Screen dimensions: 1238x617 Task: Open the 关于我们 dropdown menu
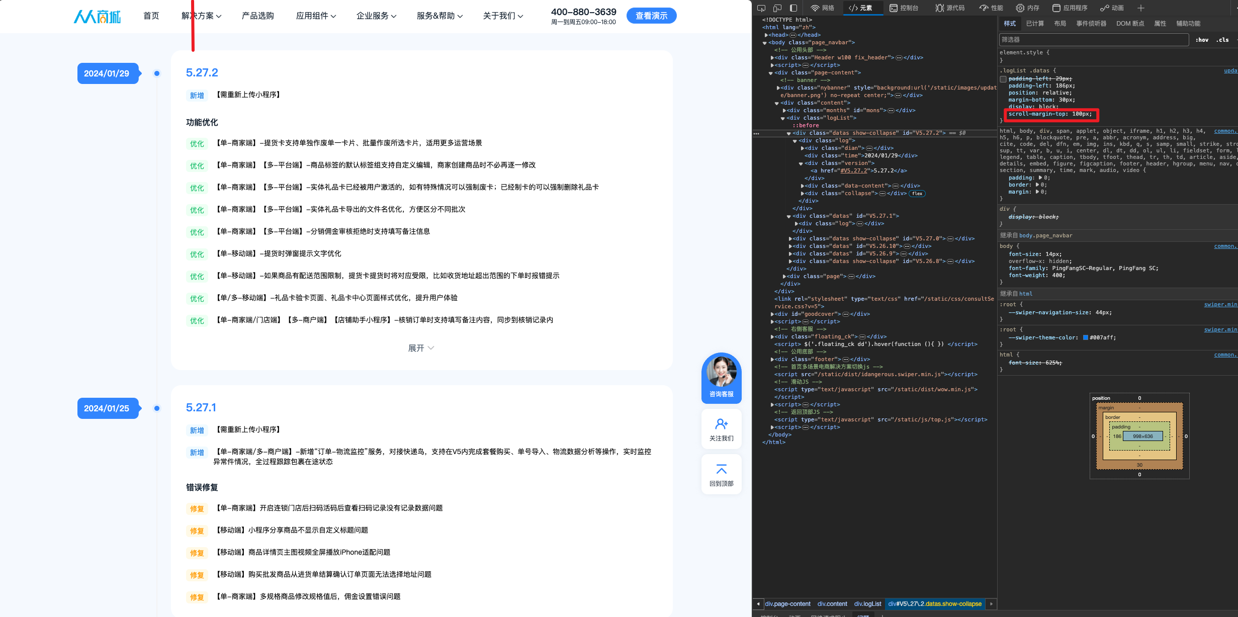(503, 16)
